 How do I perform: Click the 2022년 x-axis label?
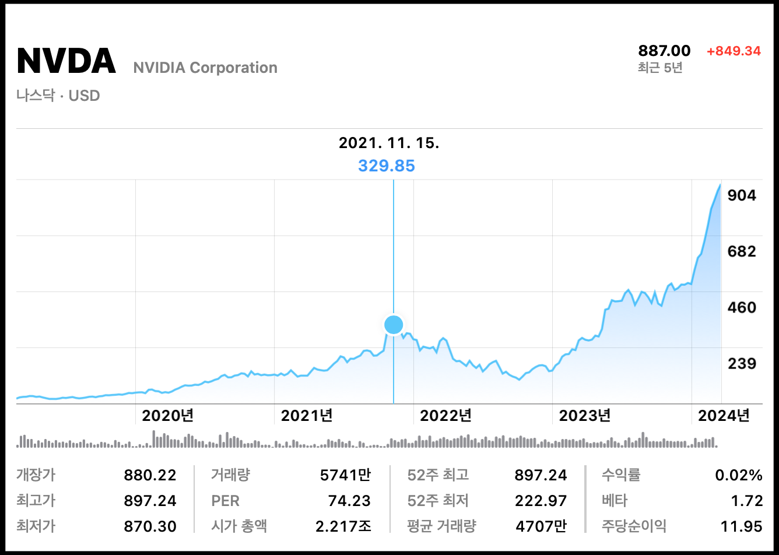point(445,416)
